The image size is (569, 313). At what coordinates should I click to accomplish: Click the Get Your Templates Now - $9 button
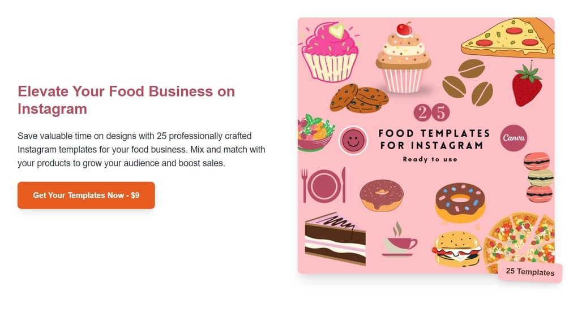(x=86, y=195)
